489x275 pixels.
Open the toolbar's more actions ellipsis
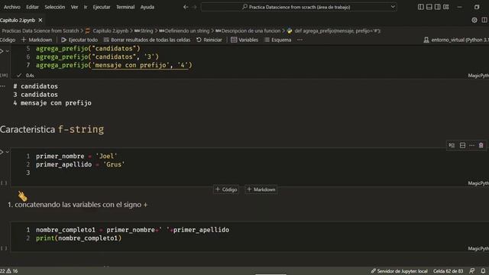300,40
